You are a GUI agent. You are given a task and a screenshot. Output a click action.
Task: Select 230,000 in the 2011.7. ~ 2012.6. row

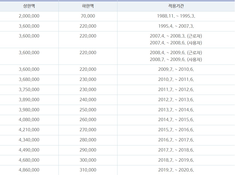click(88, 89)
